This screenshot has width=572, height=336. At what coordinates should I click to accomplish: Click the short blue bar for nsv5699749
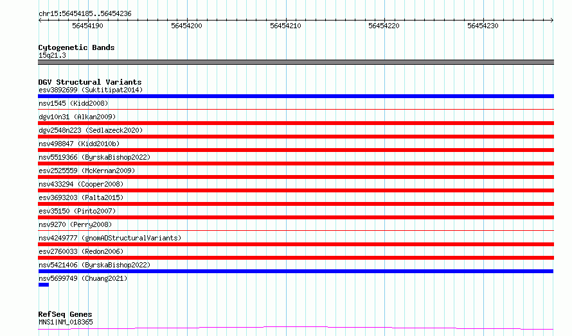click(44, 285)
